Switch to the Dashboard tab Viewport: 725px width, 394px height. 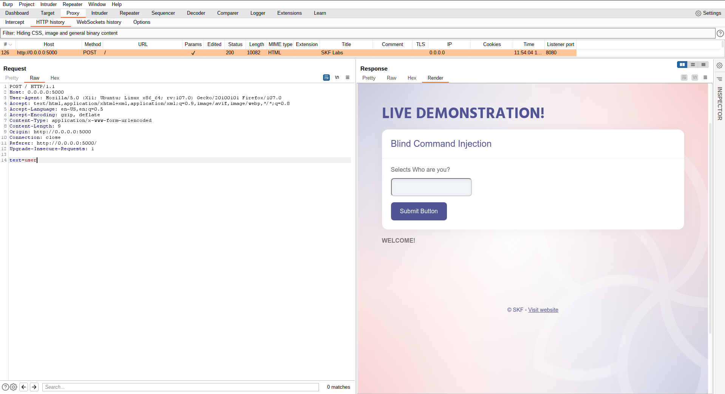click(x=17, y=13)
